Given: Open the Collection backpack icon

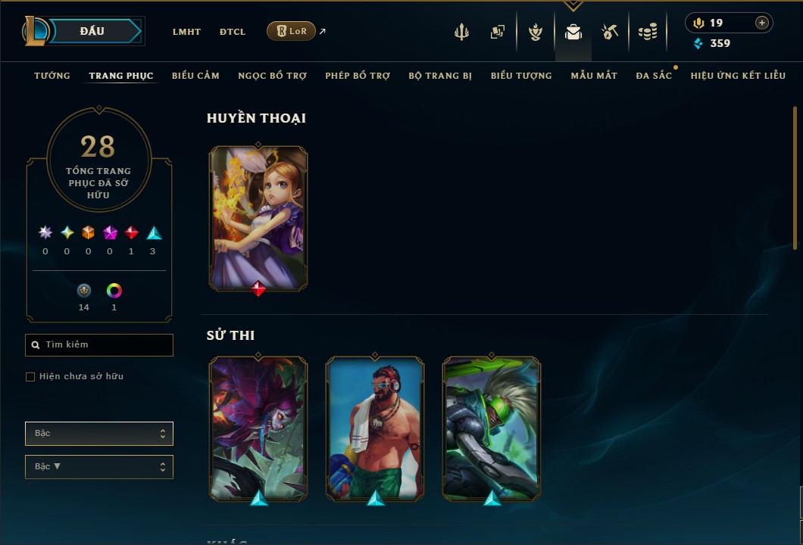Looking at the screenshot, I should click(573, 33).
